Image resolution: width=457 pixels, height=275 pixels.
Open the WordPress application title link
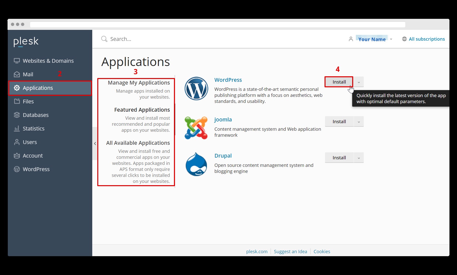[x=228, y=80]
